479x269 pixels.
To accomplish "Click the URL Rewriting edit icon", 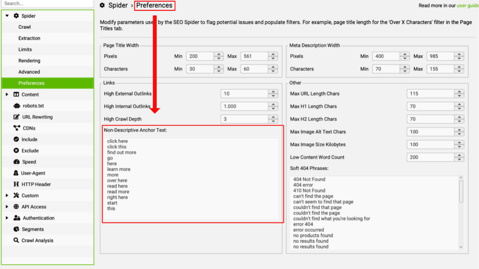I will click(x=16, y=117).
